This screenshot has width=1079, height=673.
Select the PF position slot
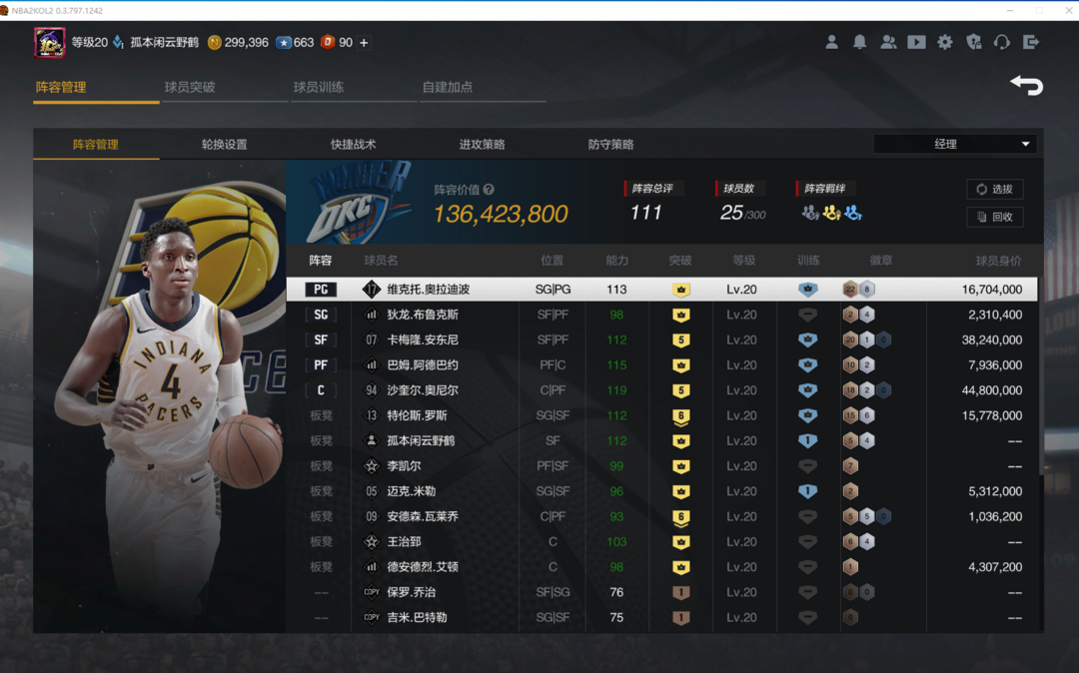[321, 365]
